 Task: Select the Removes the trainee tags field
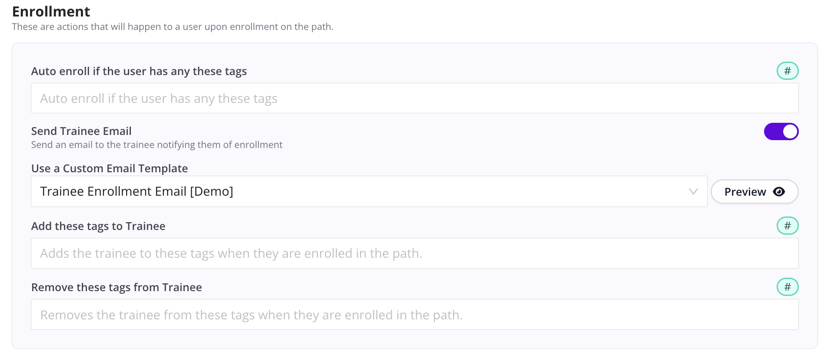click(x=414, y=315)
